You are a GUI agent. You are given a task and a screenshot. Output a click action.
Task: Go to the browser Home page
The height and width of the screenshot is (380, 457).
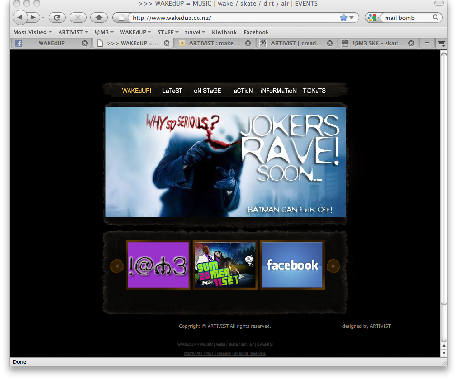[x=99, y=18]
